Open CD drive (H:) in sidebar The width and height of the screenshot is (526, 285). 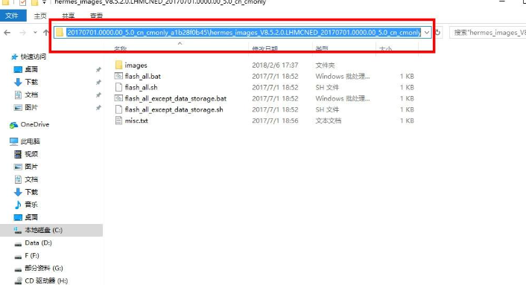tap(41, 281)
